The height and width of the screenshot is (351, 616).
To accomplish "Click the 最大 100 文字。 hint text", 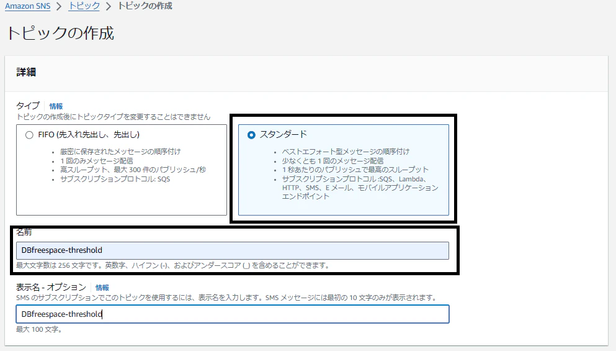I will click(39, 329).
